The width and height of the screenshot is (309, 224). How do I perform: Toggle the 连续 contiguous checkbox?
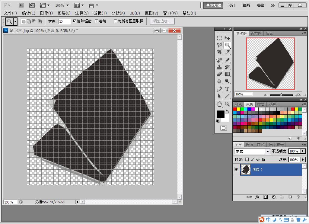(96, 21)
